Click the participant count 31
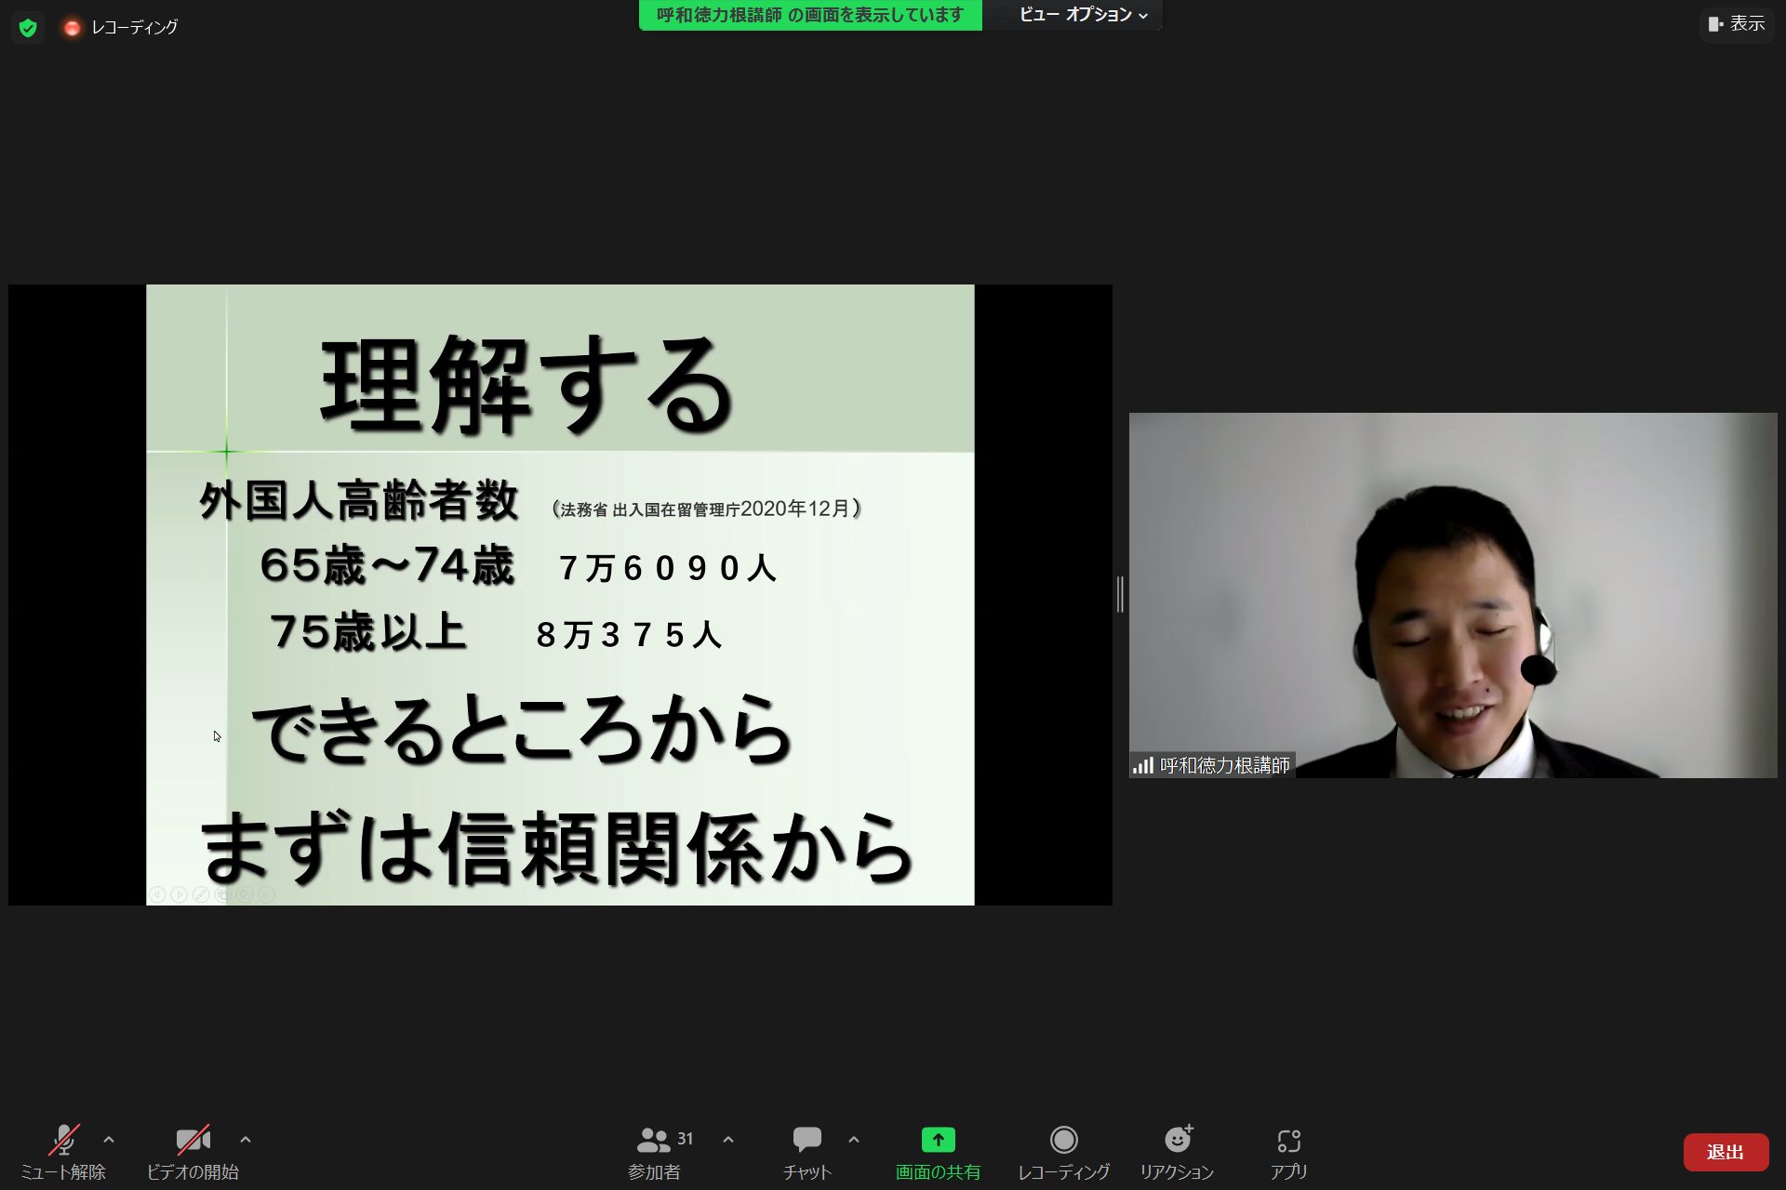This screenshot has height=1190, width=1786. 685,1139
